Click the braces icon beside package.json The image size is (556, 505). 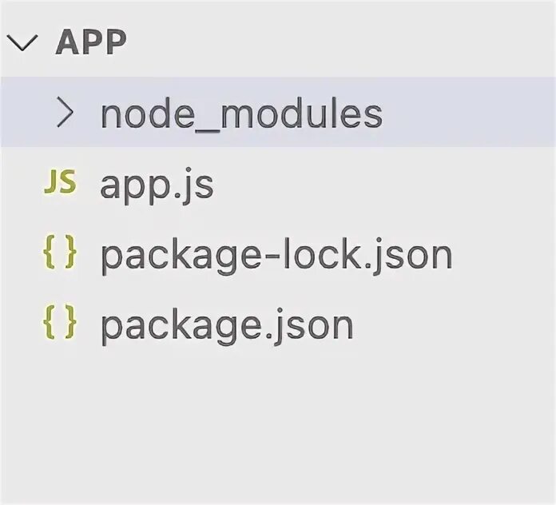click(x=60, y=324)
